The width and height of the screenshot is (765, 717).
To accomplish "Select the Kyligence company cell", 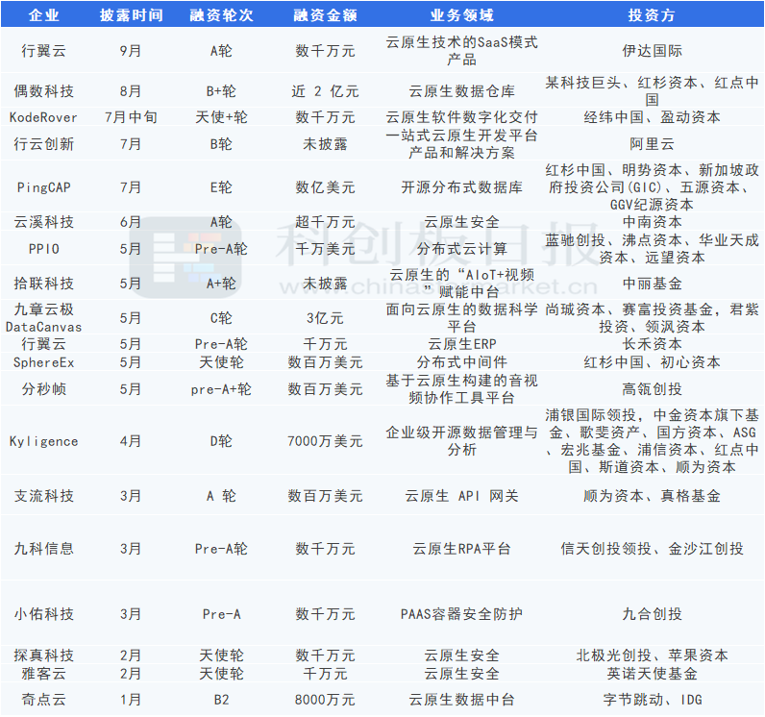I will tap(44, 441).
